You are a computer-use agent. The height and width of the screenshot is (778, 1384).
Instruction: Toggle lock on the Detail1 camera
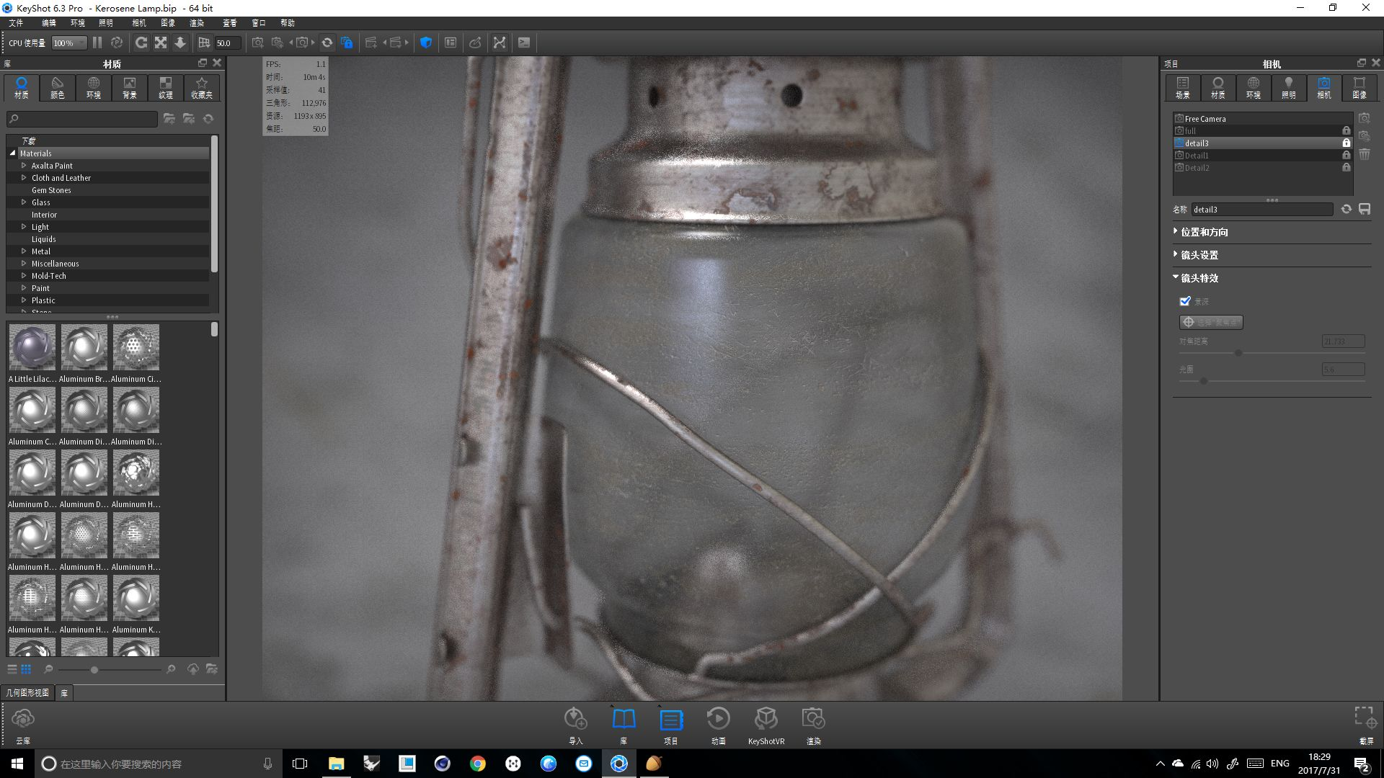tap(1346, 156)
